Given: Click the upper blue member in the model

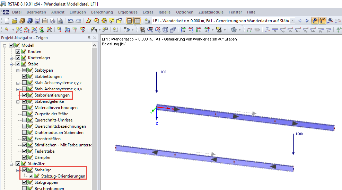Looking at the screenshot, I should point(245,118).
